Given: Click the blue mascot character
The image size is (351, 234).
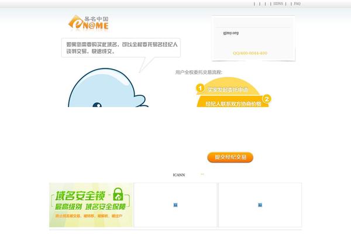Looking at the screenshot, I should click(108, 88).
